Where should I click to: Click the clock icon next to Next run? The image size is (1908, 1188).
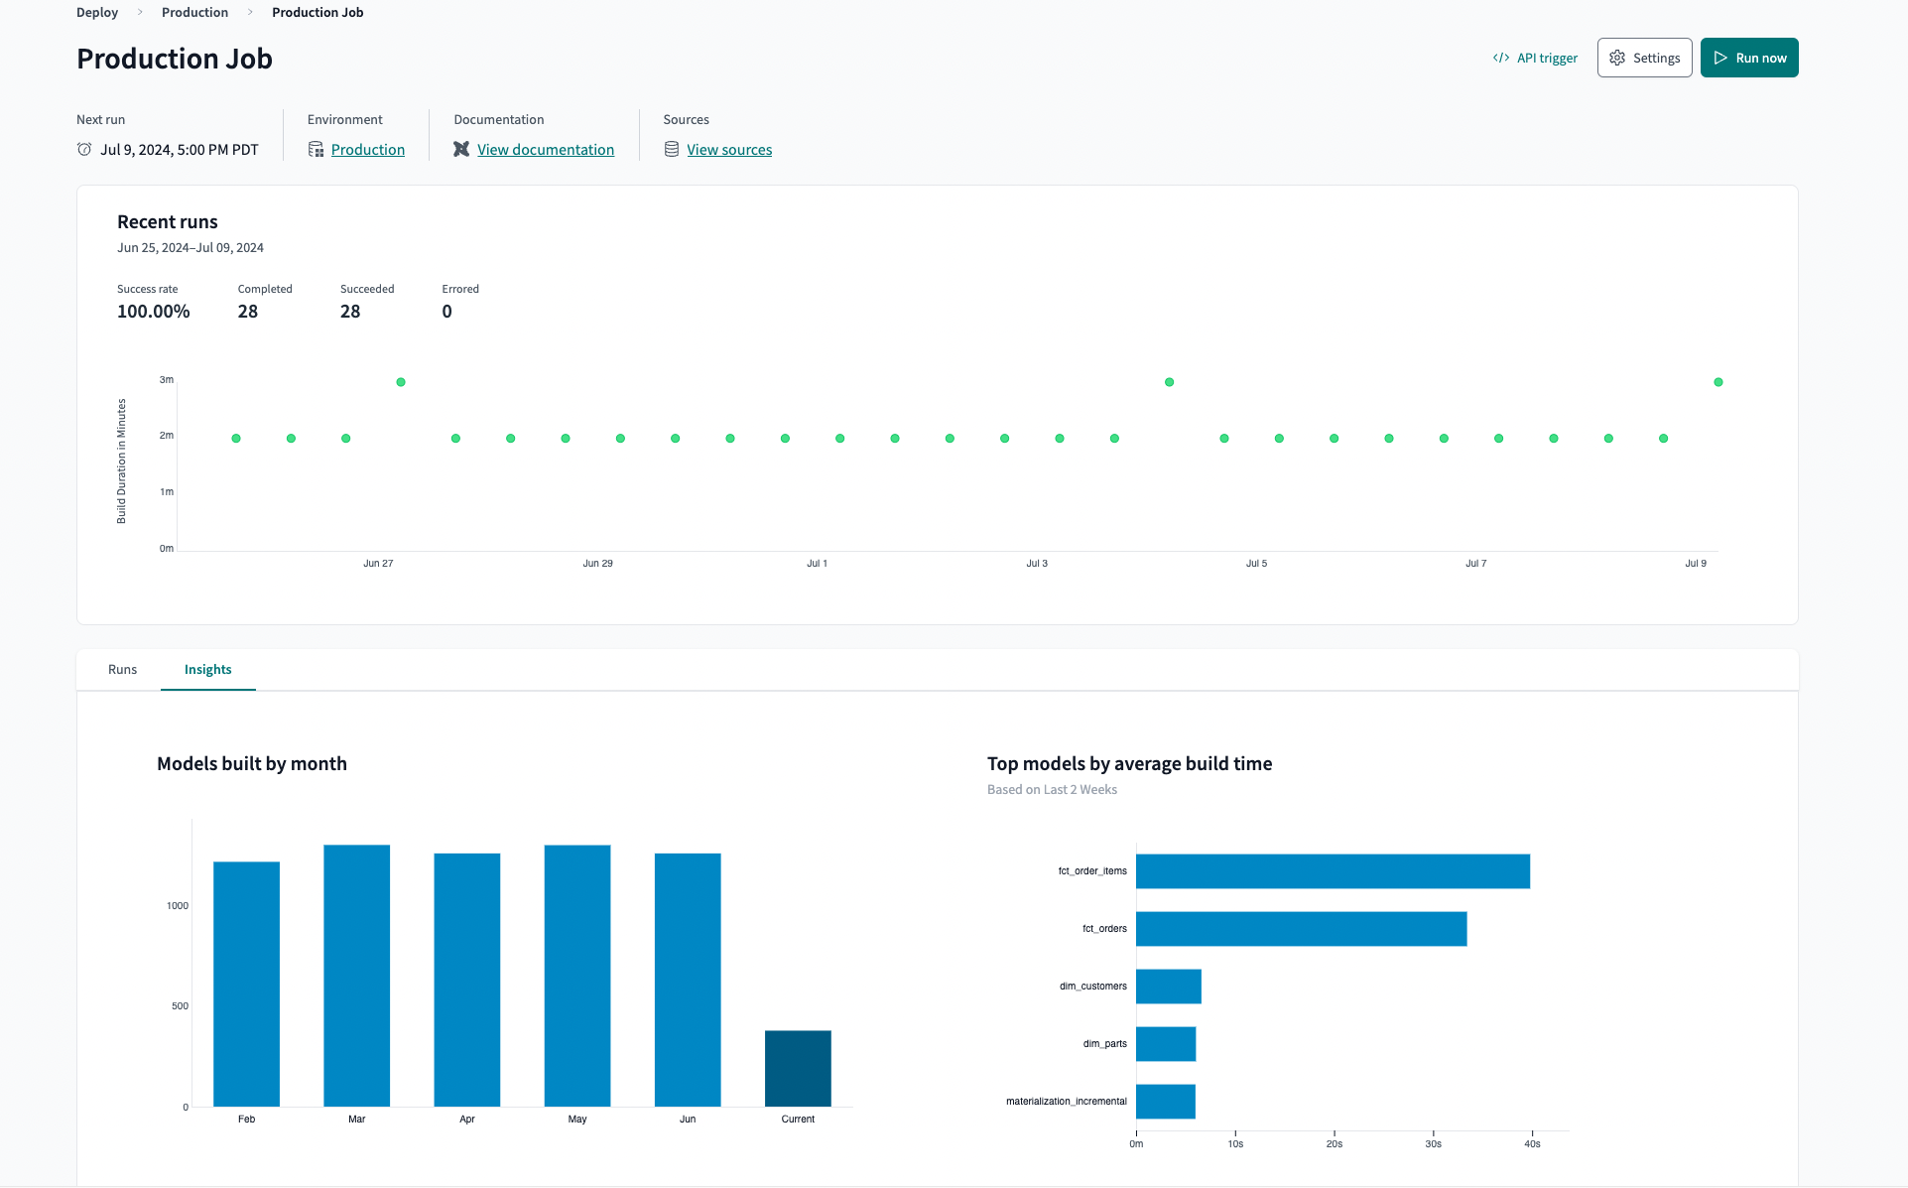84,149
